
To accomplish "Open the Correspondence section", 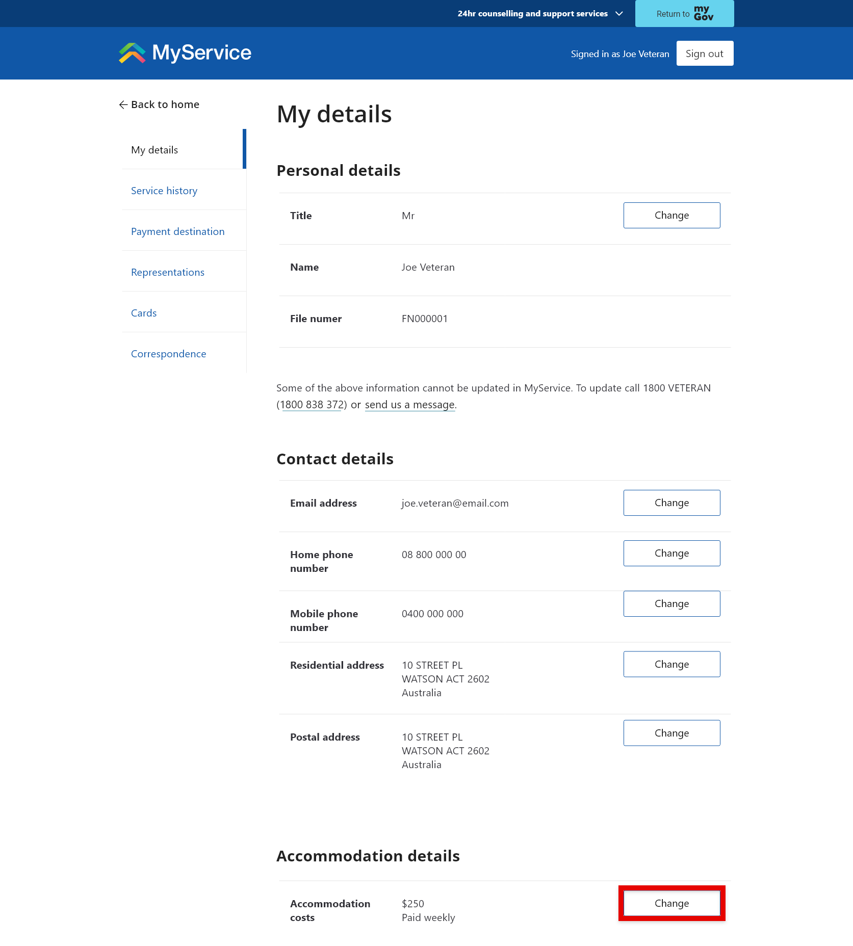I will click(168, 353).
